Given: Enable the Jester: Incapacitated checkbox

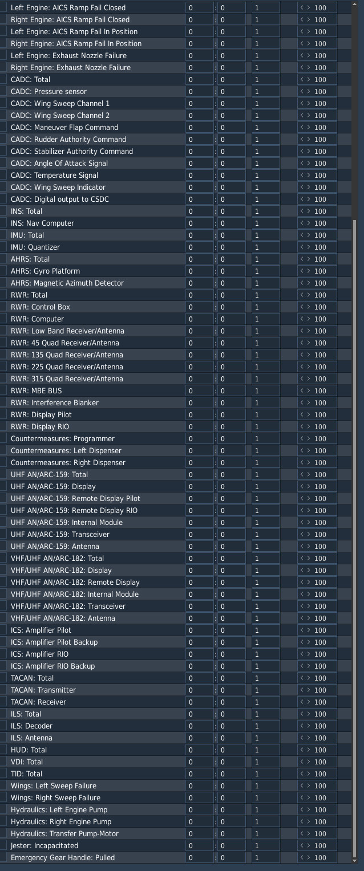Looking at the screenshot, I should pos(3,845).
